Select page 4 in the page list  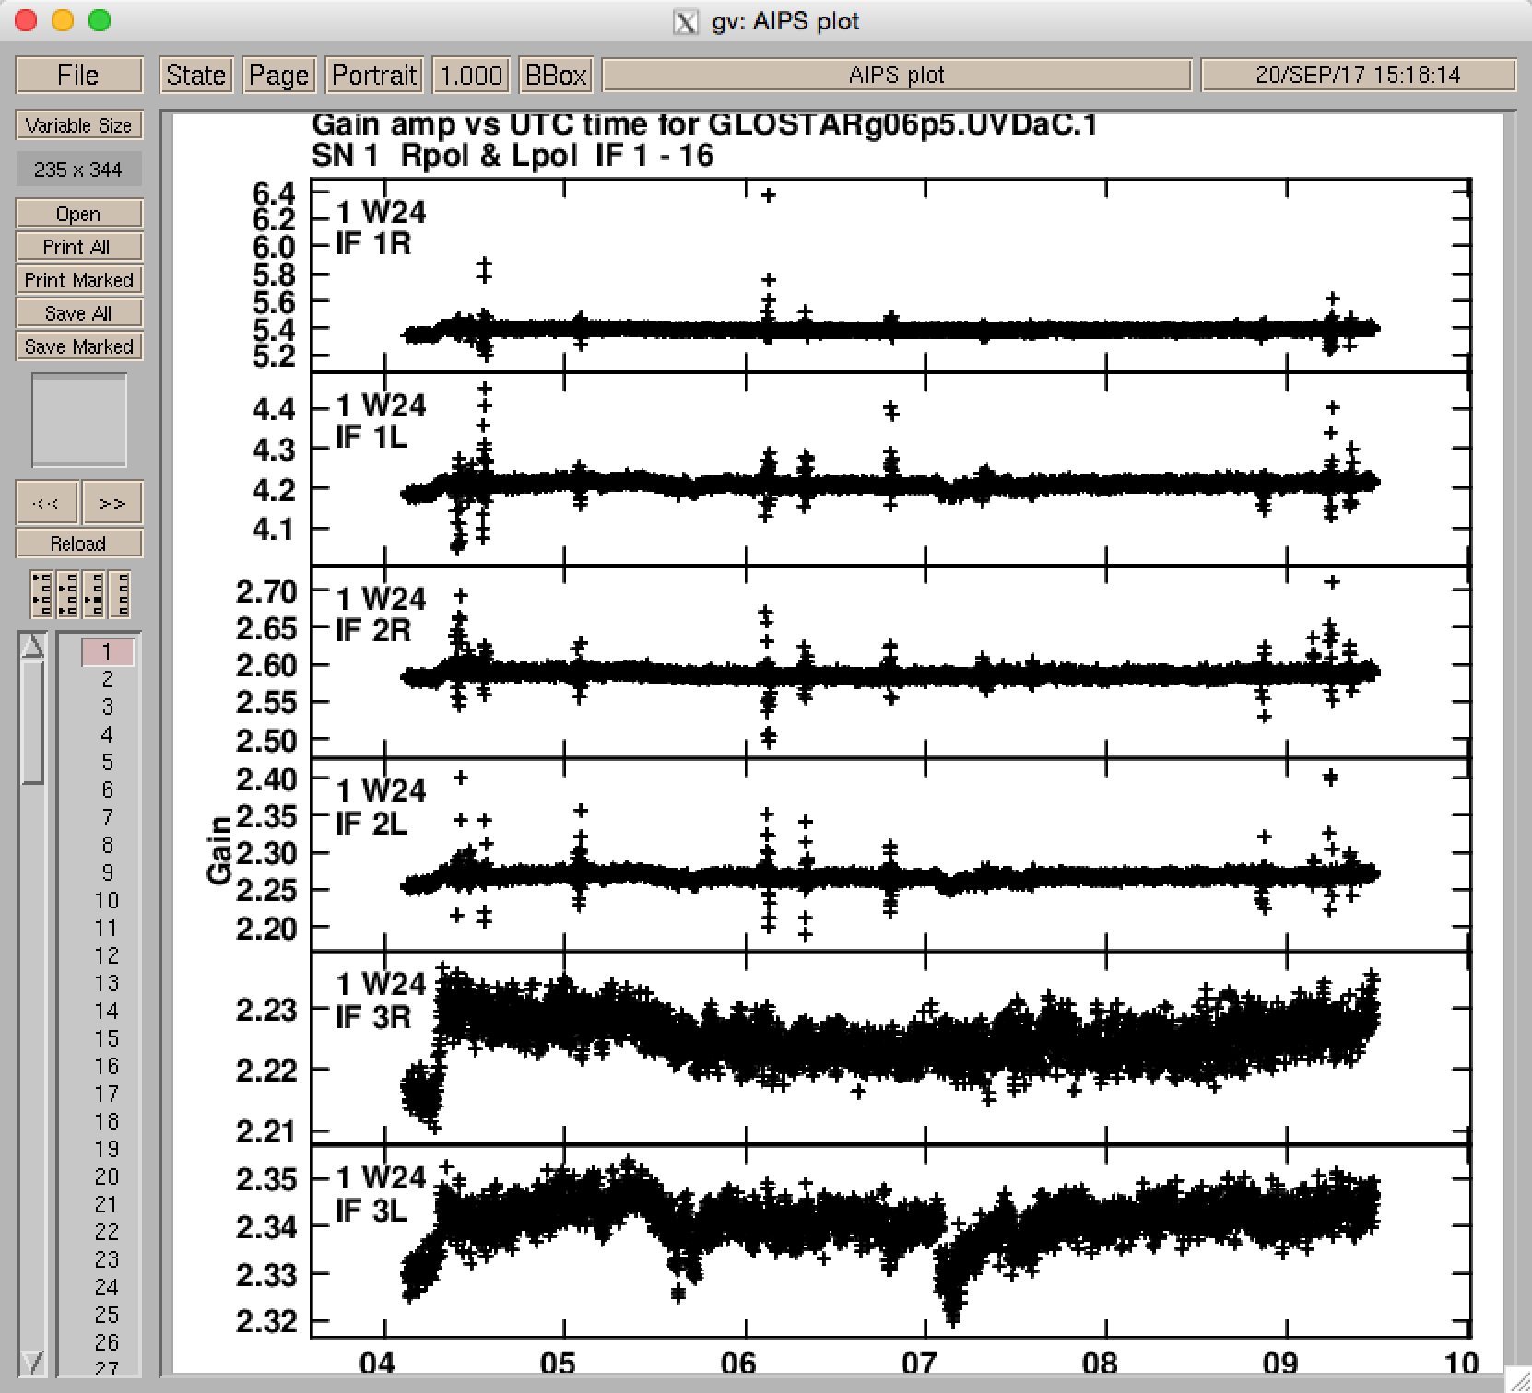pos(108,734)
